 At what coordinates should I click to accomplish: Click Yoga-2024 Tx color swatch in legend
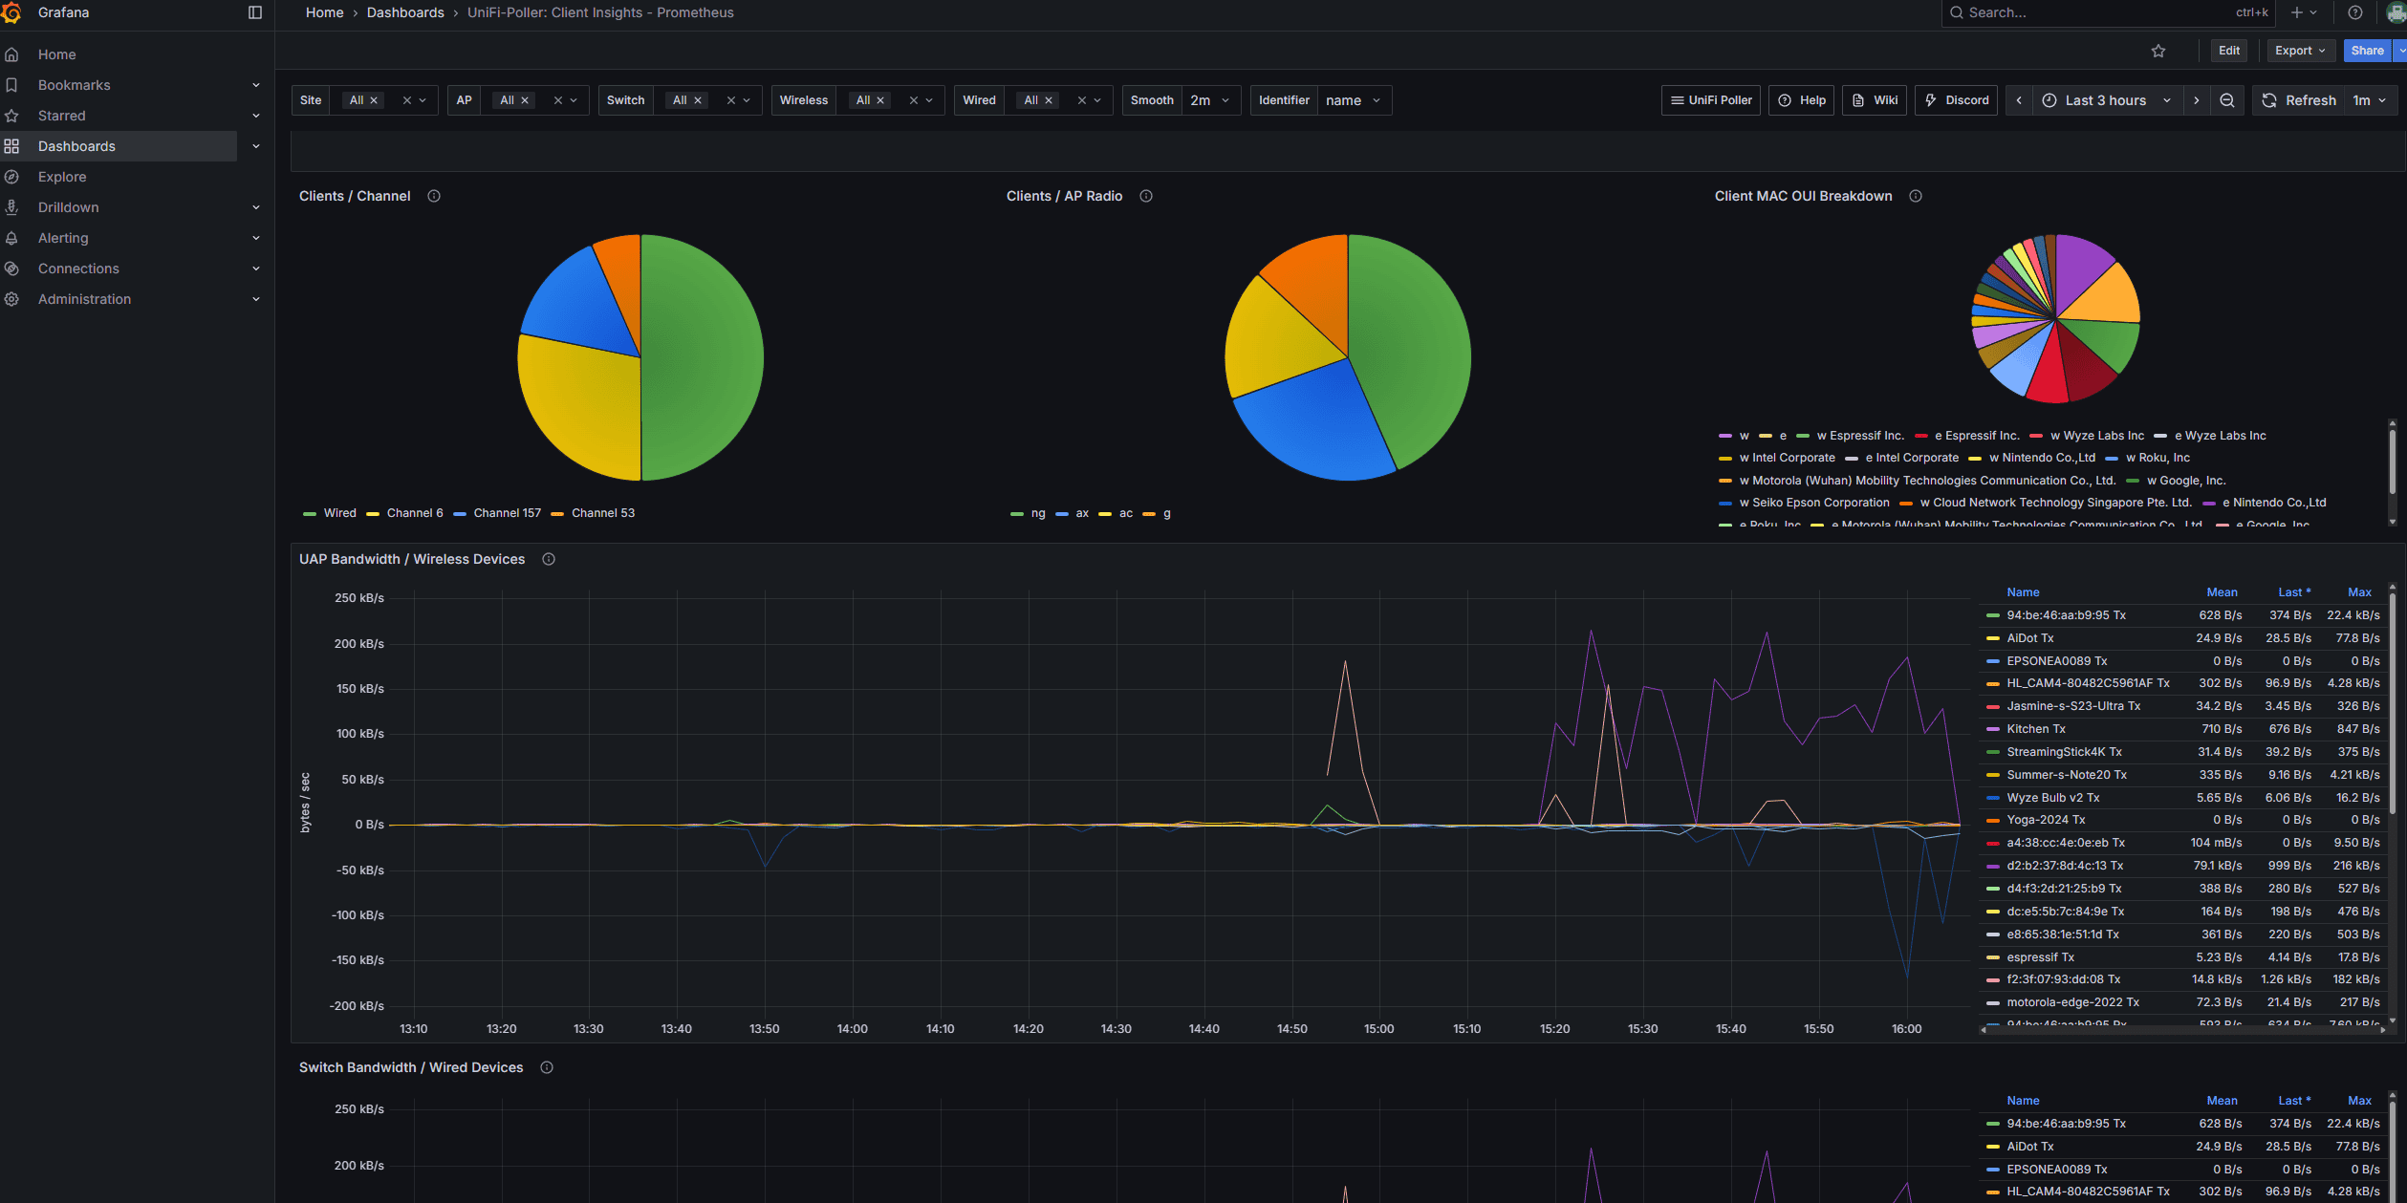[x=1993, y=821]
